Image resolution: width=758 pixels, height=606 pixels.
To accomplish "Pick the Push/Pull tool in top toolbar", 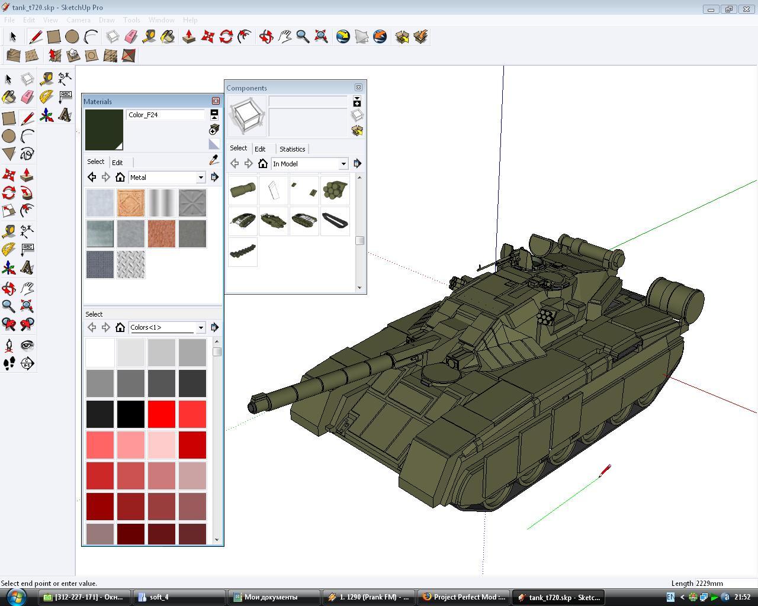I will click(x=189, y=37).
